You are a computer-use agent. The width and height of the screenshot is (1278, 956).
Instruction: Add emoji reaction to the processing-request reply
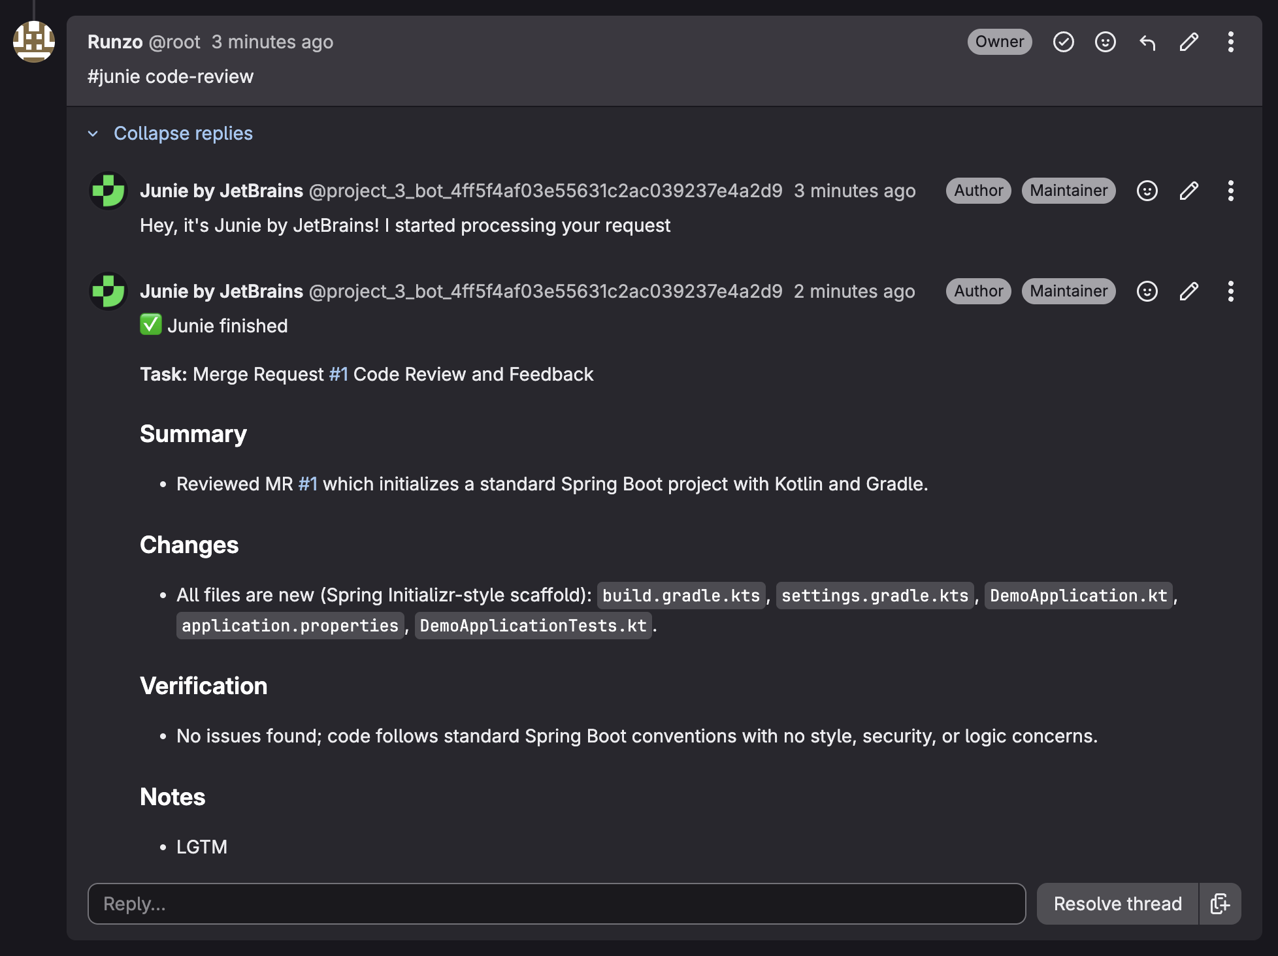(x=1147, y=191)
